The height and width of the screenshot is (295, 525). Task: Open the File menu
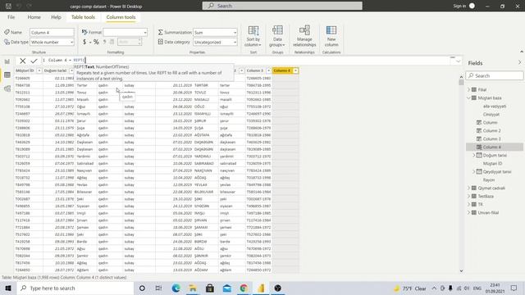tap(11, 17)
